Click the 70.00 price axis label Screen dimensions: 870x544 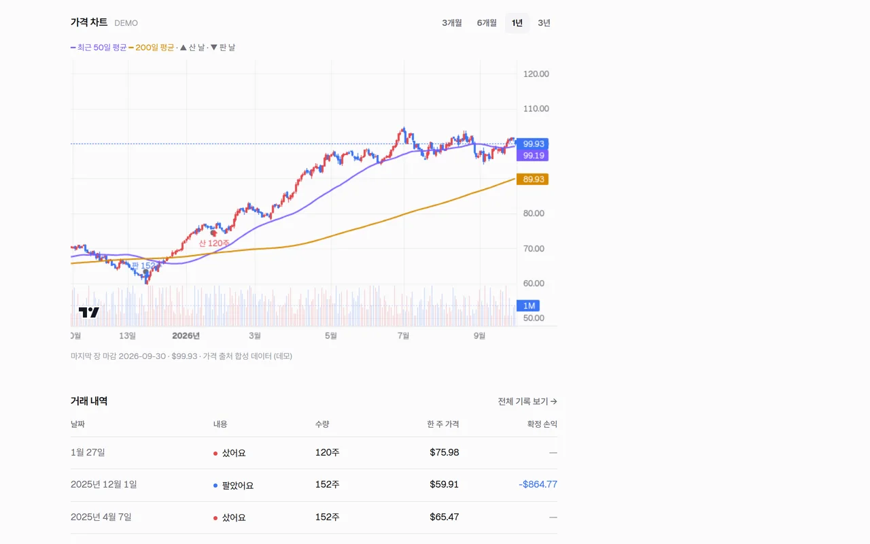coord(534,249)
